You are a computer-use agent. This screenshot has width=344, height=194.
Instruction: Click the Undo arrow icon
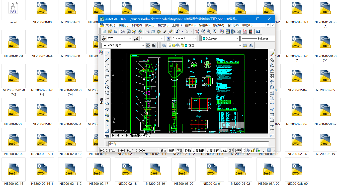[178, 31]
